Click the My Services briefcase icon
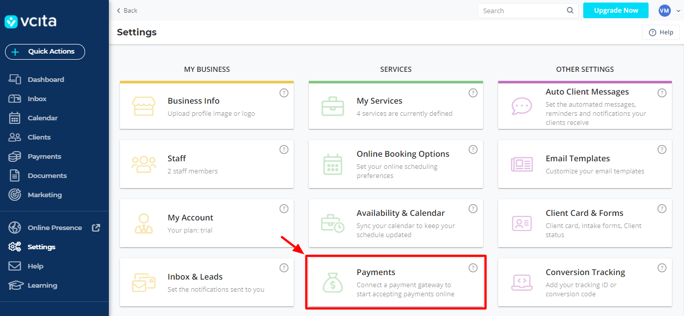The image size is (684, 316). click(333, 107)
